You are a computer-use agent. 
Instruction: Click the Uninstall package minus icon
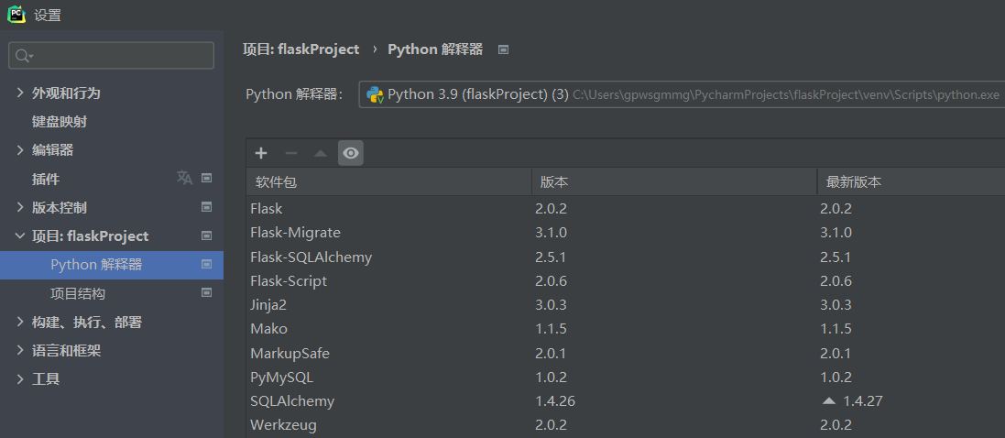291,153
